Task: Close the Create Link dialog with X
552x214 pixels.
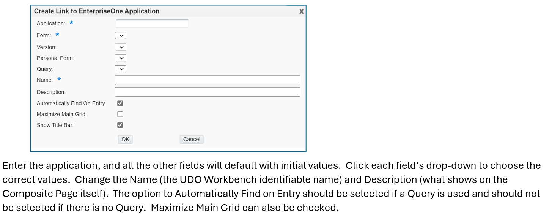Action: click(x=301, y=11)
